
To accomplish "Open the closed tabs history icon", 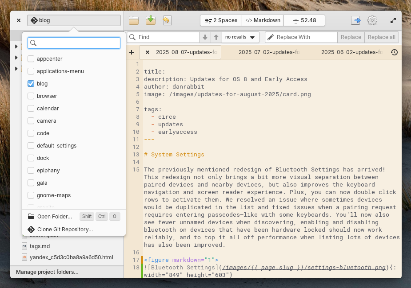I will point(394,52).
